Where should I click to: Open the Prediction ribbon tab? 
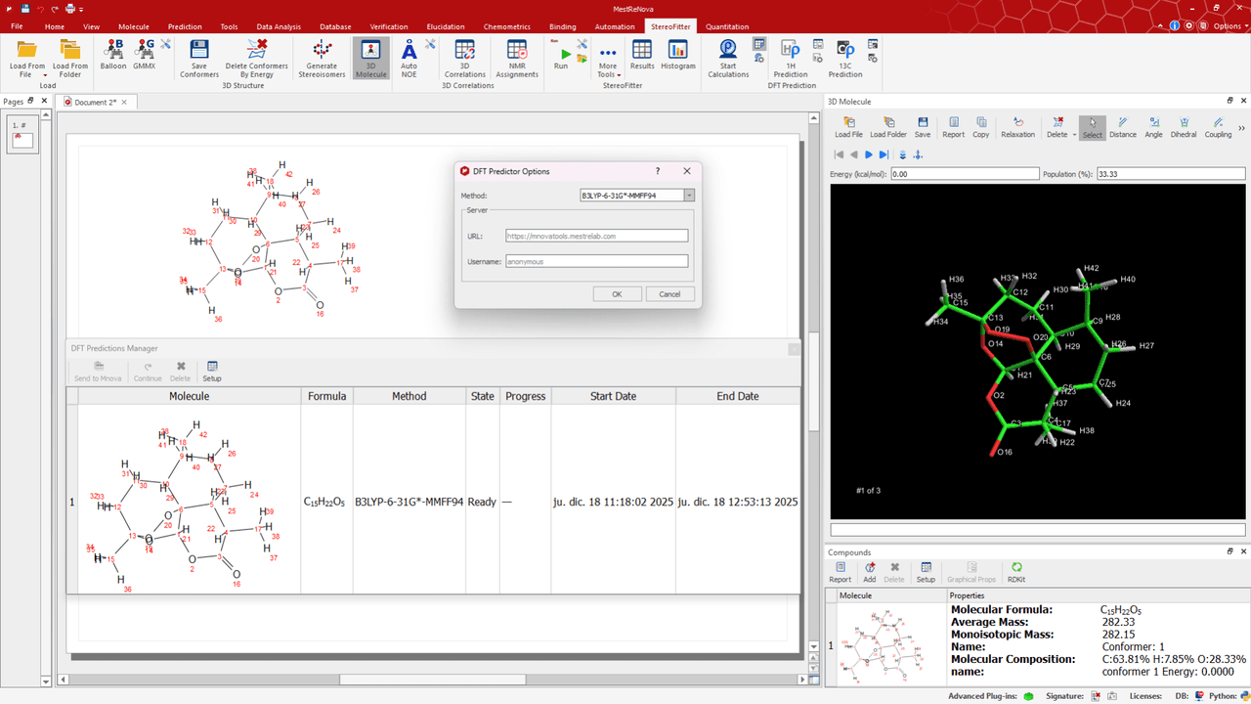(185, 26)
